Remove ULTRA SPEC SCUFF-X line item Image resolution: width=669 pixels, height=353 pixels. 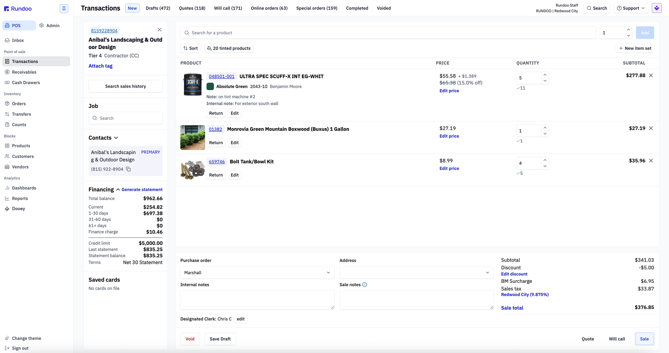(x=651, y=75)
